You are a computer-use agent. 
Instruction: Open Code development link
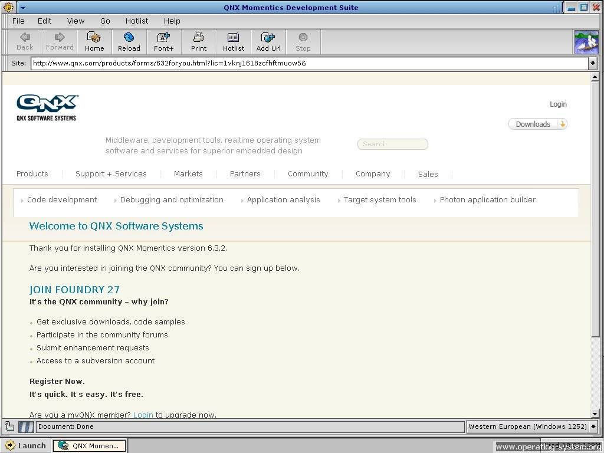(x=62, y=199)
